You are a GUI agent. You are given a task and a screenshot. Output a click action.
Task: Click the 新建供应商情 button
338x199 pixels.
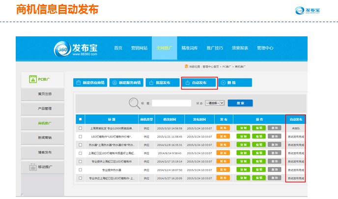[89, 83]
